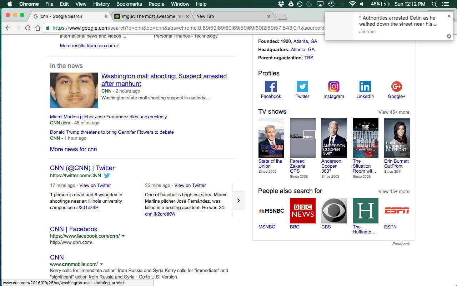Open More results from cnn.com
This screenshot has height=286, width=457.
tap(89, 45)
